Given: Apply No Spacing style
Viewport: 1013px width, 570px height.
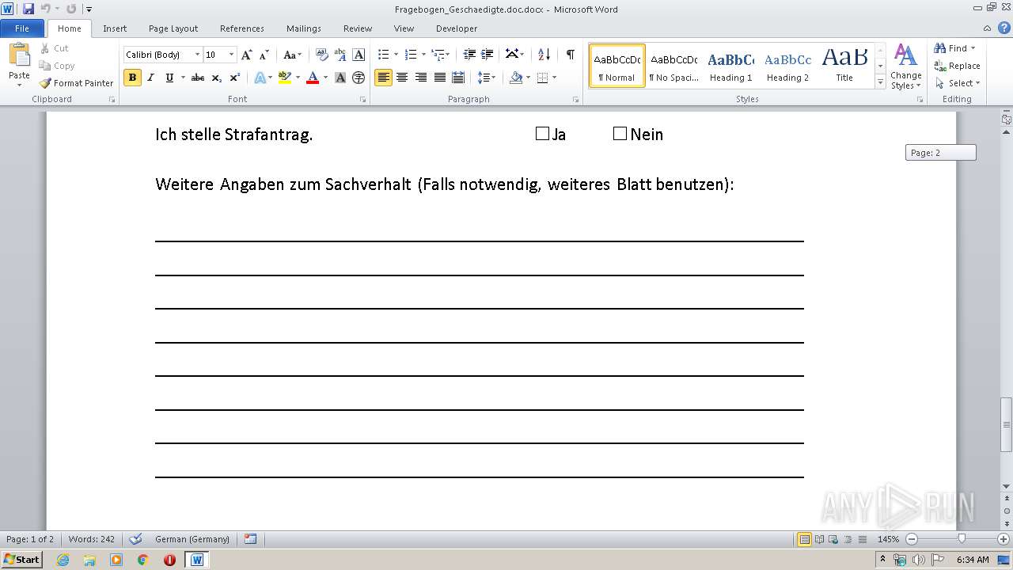Looking at the screenshot, I should point(673,66).
